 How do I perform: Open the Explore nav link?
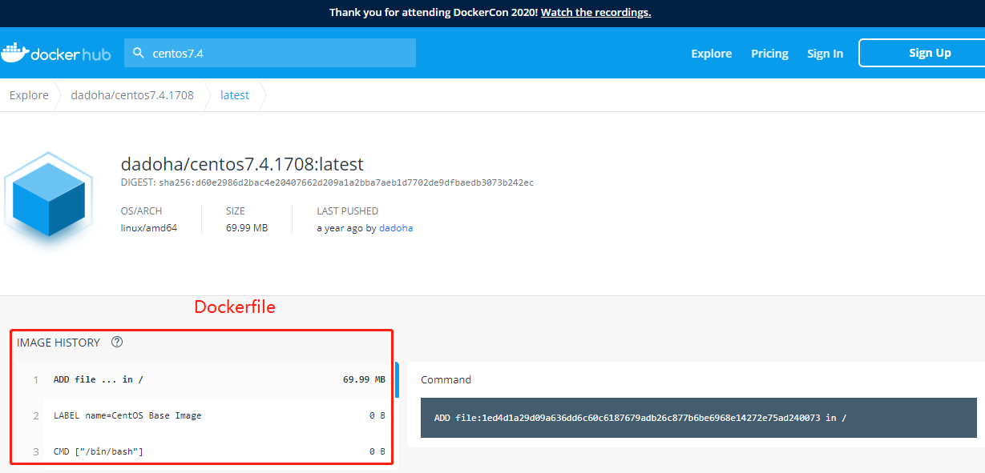[x=711, y=54]
